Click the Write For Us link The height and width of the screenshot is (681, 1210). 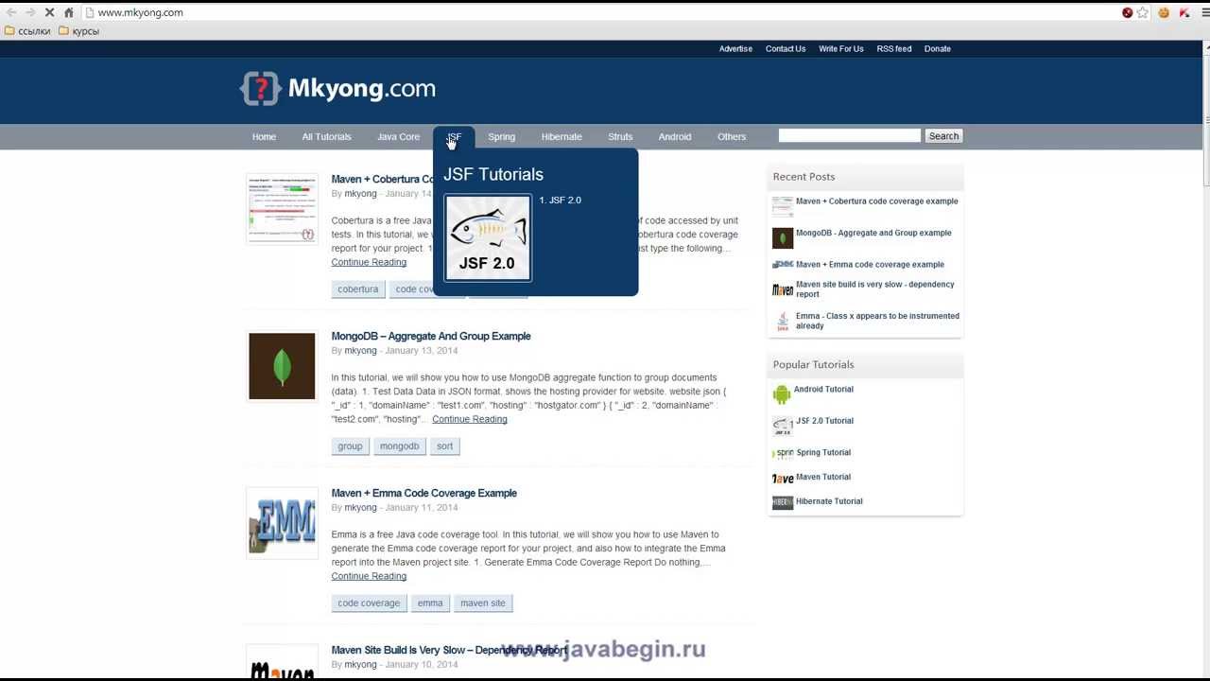tap(841, 49)
